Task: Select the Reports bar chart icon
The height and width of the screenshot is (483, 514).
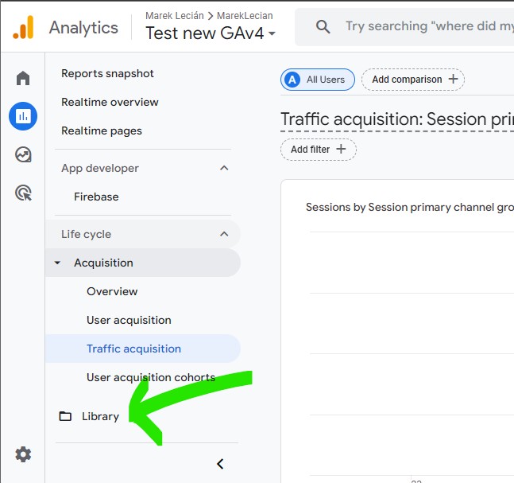Action: pyautogui.click(x=23, y=116)
